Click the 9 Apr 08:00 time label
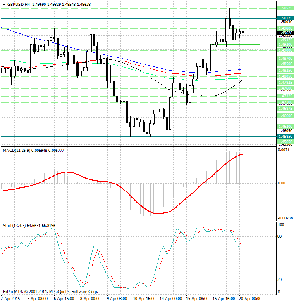Screen dimensions: 294x302 (x=117, y=299)
